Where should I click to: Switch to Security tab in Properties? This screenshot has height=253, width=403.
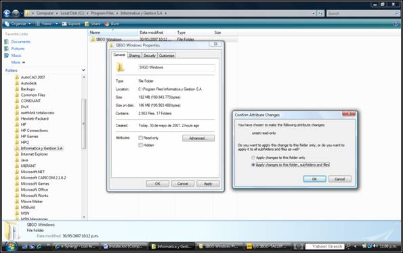click(150, 55)
